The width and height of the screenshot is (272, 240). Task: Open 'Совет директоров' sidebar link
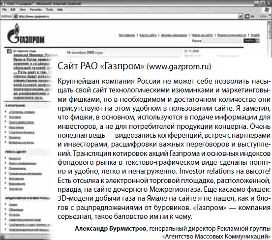tap(21, 122)
